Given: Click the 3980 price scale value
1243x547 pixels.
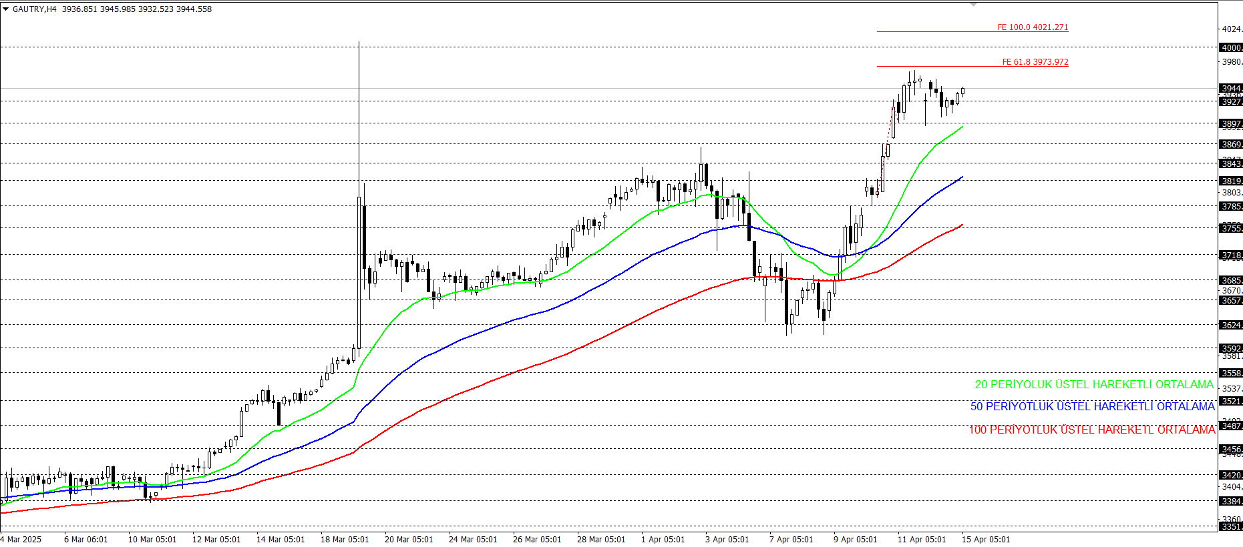Looking at the screenshot, I should (x=1232, y=62).
